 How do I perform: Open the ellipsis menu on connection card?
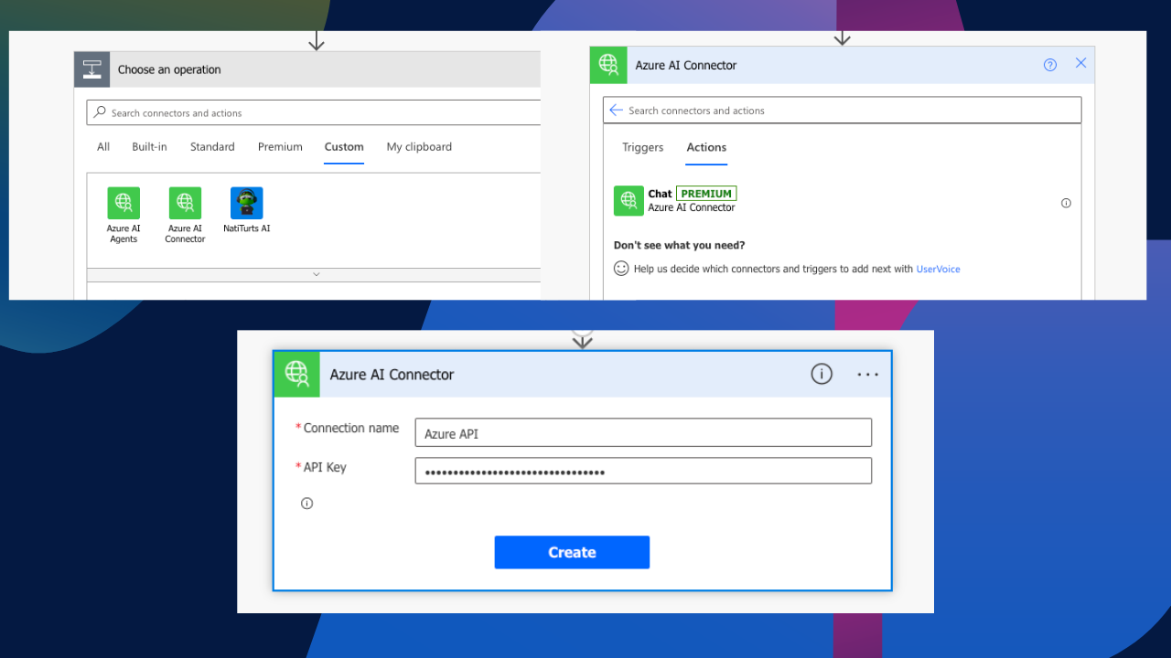pos(867,375)
